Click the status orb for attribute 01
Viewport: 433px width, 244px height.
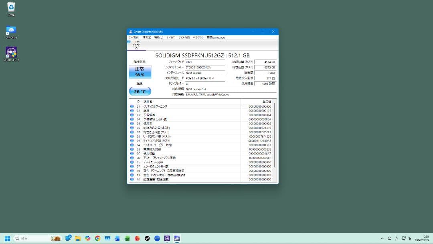tap(132, 106)
